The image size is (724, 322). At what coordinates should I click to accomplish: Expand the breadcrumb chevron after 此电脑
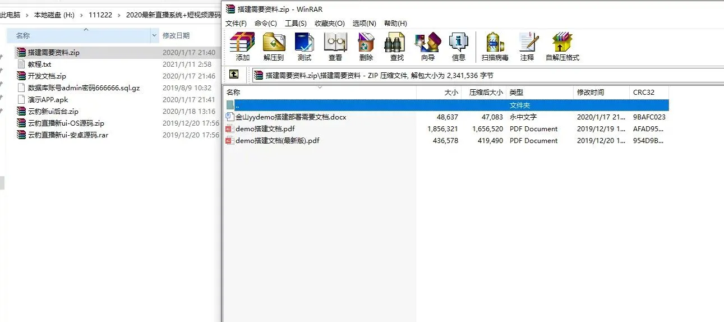27,15
